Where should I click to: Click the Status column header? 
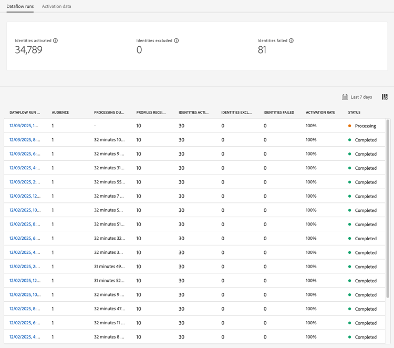354,112
